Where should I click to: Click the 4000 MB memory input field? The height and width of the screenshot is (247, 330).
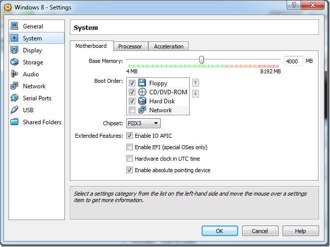293,61
